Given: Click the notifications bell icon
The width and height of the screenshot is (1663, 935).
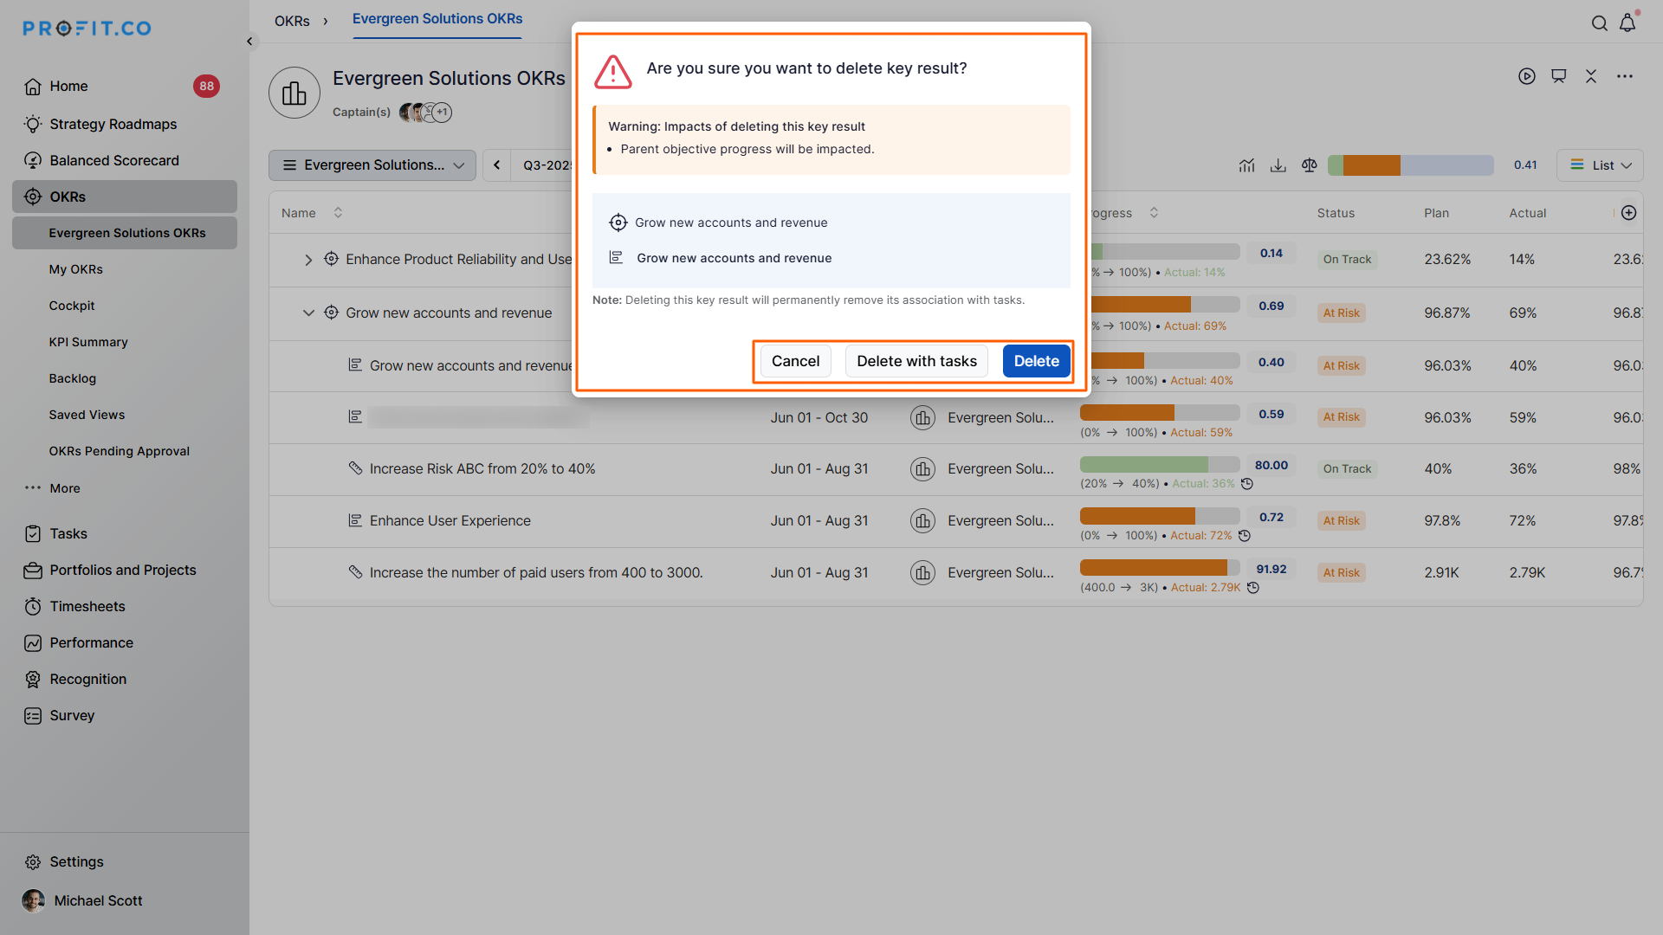Looking at the screenshot, I should coord(1627,23).
